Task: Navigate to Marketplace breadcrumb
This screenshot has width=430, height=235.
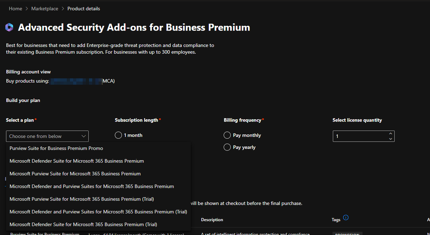Action: [44, 9]
